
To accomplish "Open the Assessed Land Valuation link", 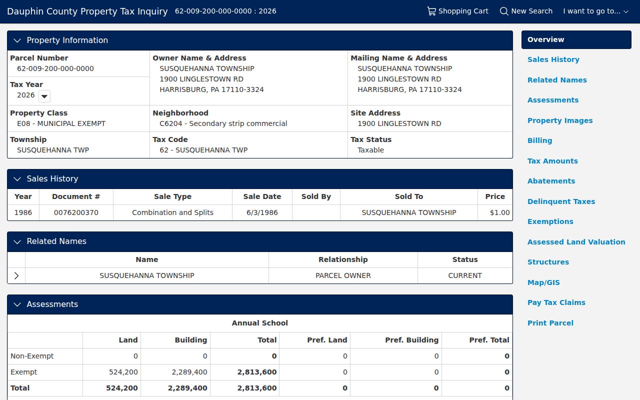I will 576,242.
